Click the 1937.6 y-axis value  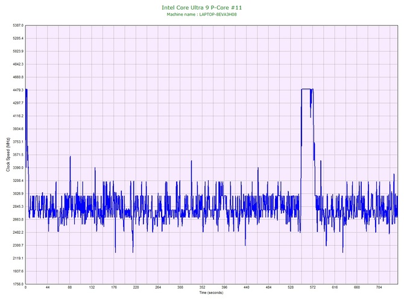(18, 271)
